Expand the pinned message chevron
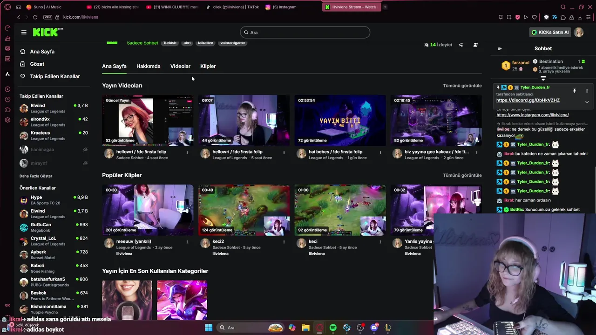 click(587, 102)
